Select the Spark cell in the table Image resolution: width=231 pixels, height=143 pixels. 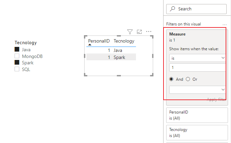pyautogui.click(x=119, y=57)
